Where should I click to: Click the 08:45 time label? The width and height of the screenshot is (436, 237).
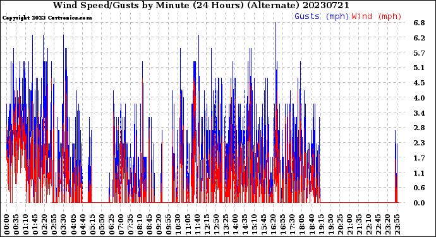(x=150, y=224)
